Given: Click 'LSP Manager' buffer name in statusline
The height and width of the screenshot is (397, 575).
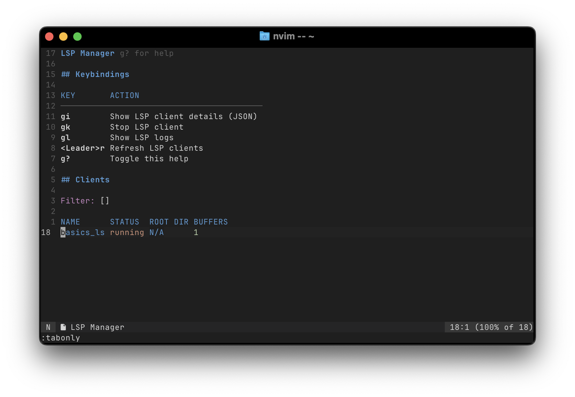Looking at the screenshot, I should (x=97, y=327).
